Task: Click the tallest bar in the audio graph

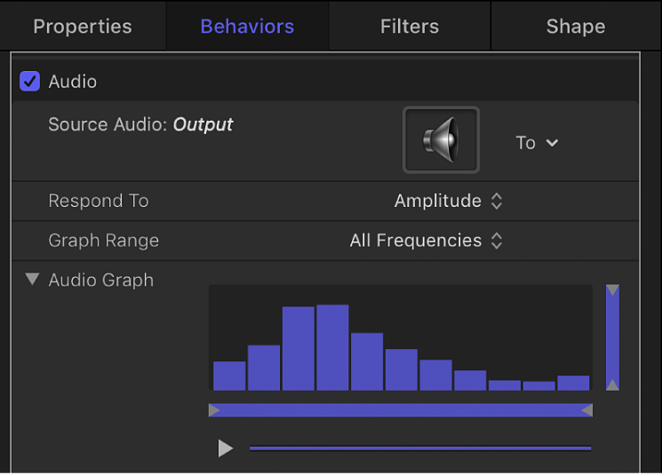Action: tap(332, 347)
